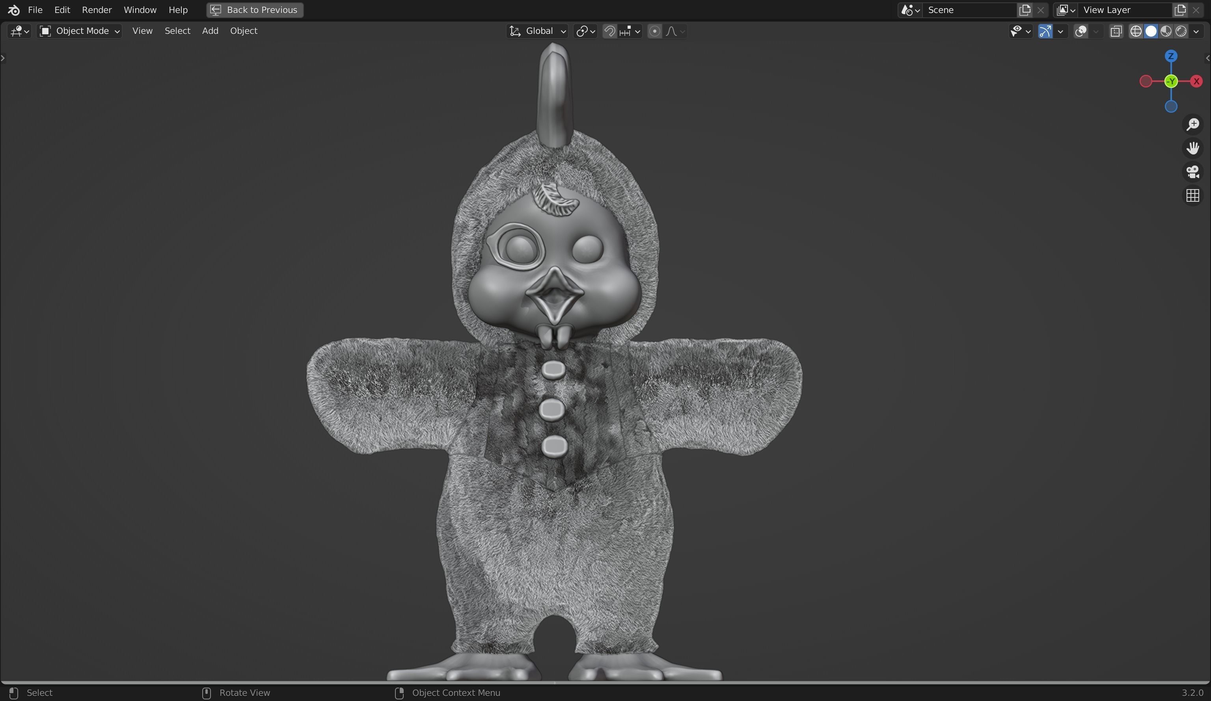Toggle show gizmos button
Screen dimensions: 1211x701
[x=1045, y=31]
